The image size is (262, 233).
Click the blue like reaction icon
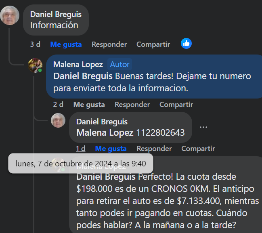click(186, 44)
